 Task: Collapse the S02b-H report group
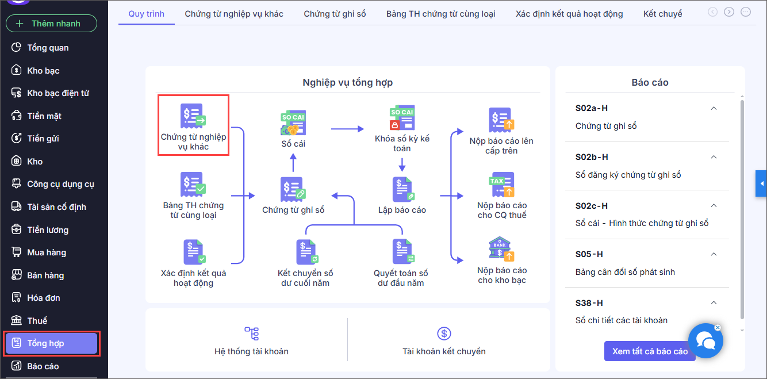[714, 157]
